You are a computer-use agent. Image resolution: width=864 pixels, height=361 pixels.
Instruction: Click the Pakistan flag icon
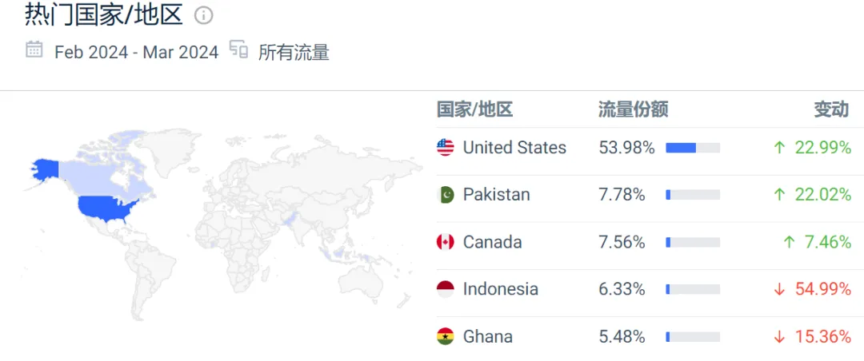tap(446, 194)
